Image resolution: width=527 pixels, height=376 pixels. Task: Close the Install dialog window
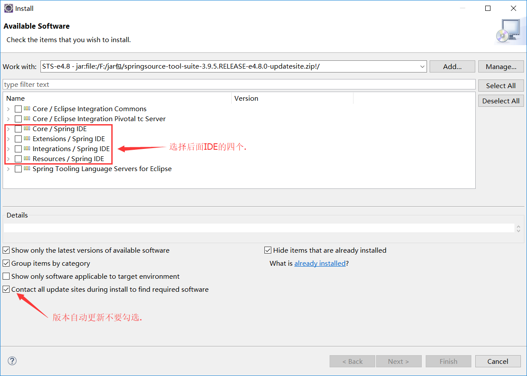click(514, 8)
